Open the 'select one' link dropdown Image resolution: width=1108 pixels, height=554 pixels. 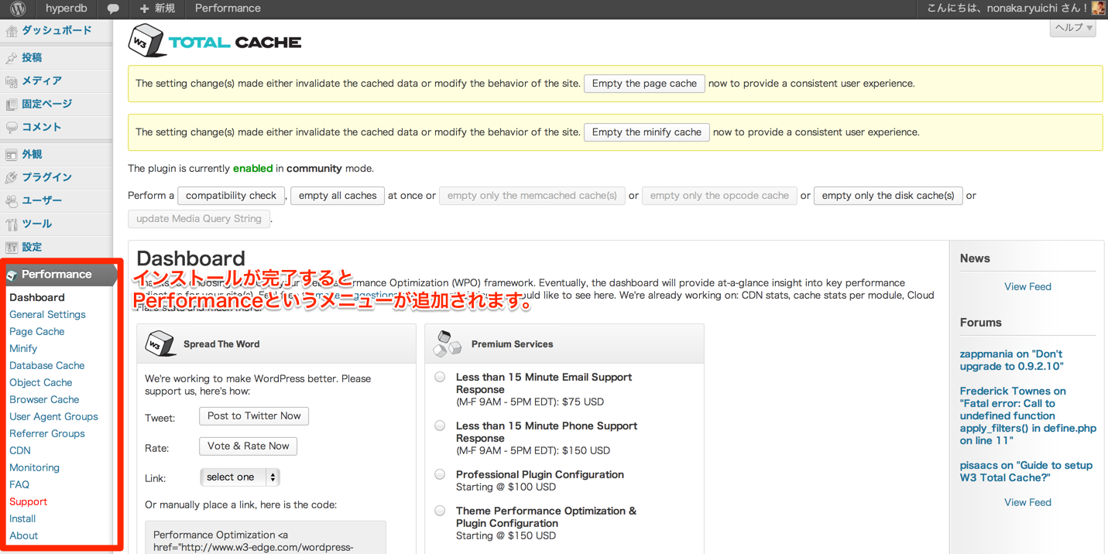click(239, 477)
